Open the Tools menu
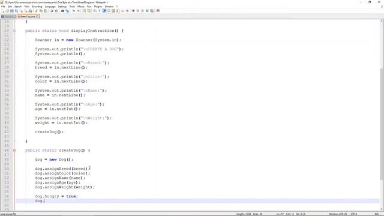This screenshot has width=384, height=216. pos(72,7)
